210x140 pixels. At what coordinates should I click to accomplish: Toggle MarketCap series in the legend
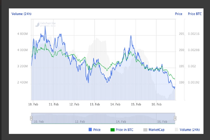pyautogui.click(x=156, y=130)
